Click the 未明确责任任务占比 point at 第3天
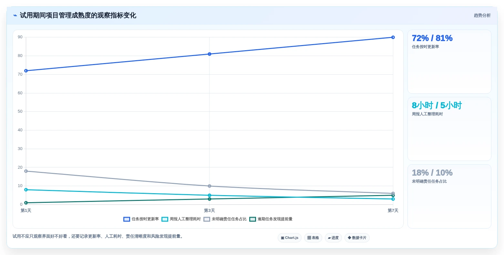504x255 pixels. point(210,186)
